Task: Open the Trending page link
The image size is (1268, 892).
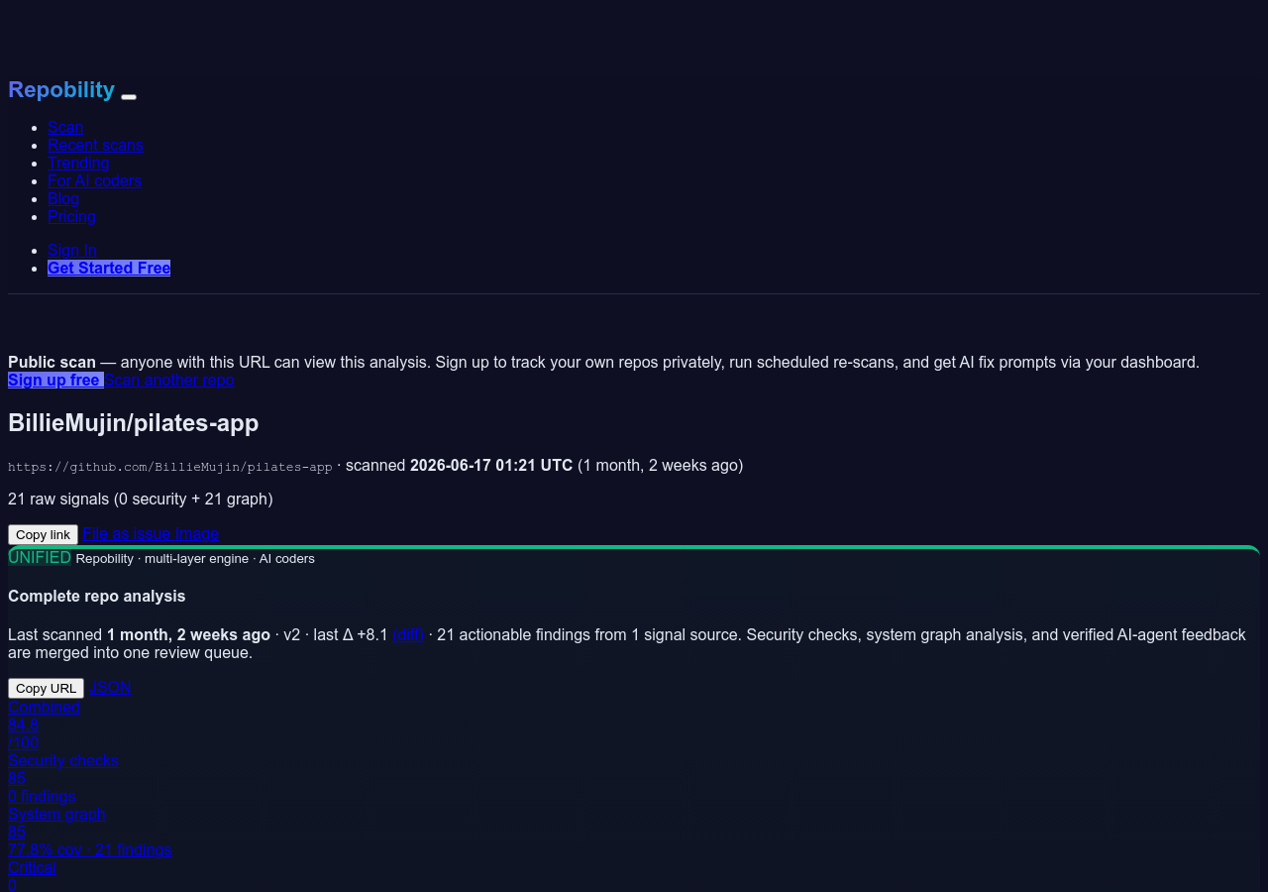Action: click(x=78, y=163)
